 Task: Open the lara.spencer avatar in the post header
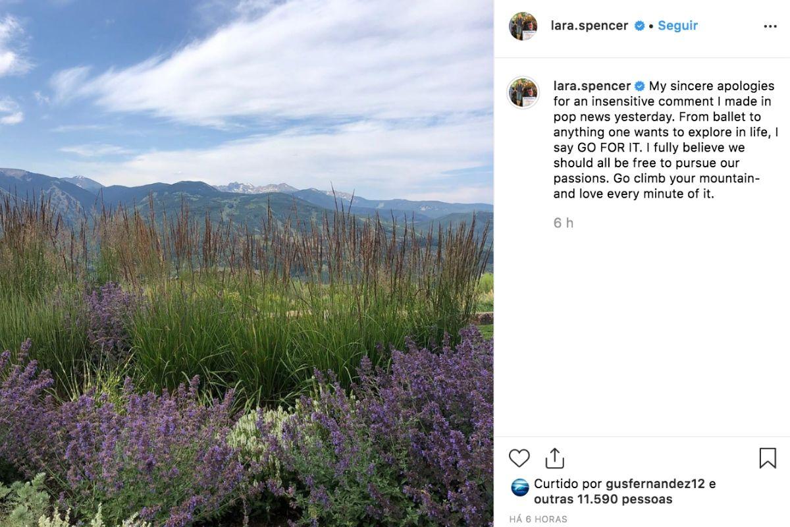[523, 26]
